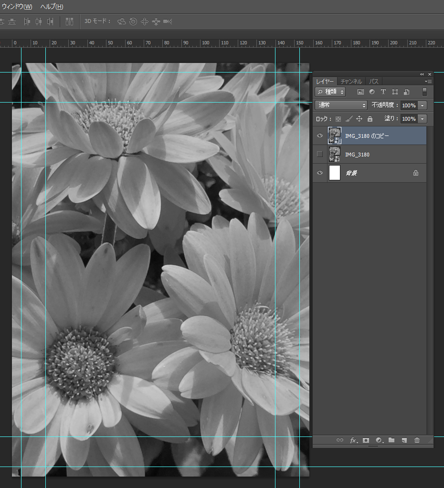Open the 種類 layer filter dropdown
The image size is (444, 488).
[330, 92]
